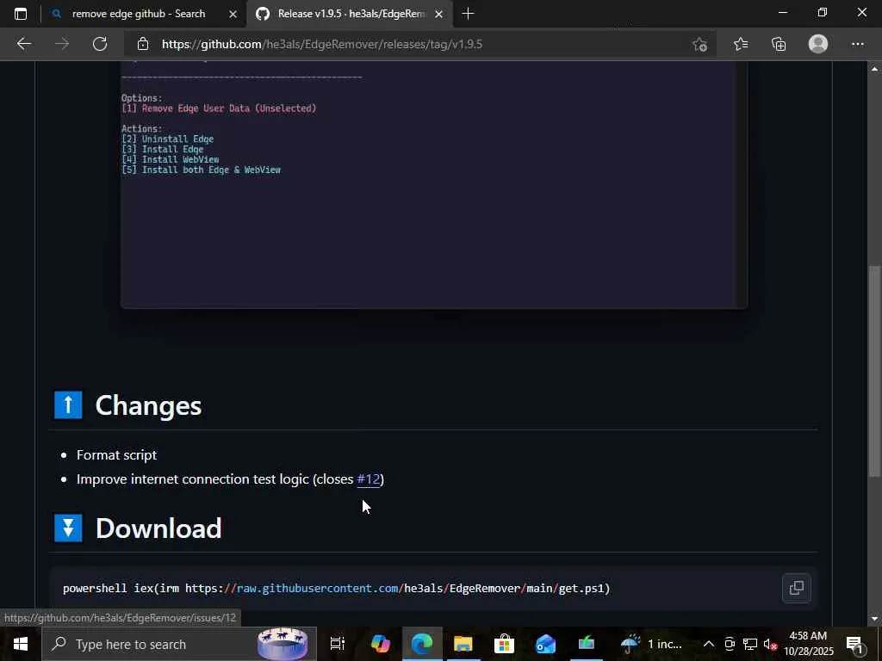Switch to the 'remove edge github - Search' tab
Viewport: 882px width, 661px height.
click(138, 14)
